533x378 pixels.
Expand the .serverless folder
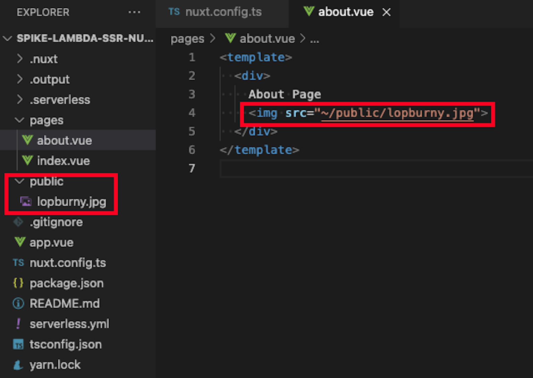pos(20,100)
